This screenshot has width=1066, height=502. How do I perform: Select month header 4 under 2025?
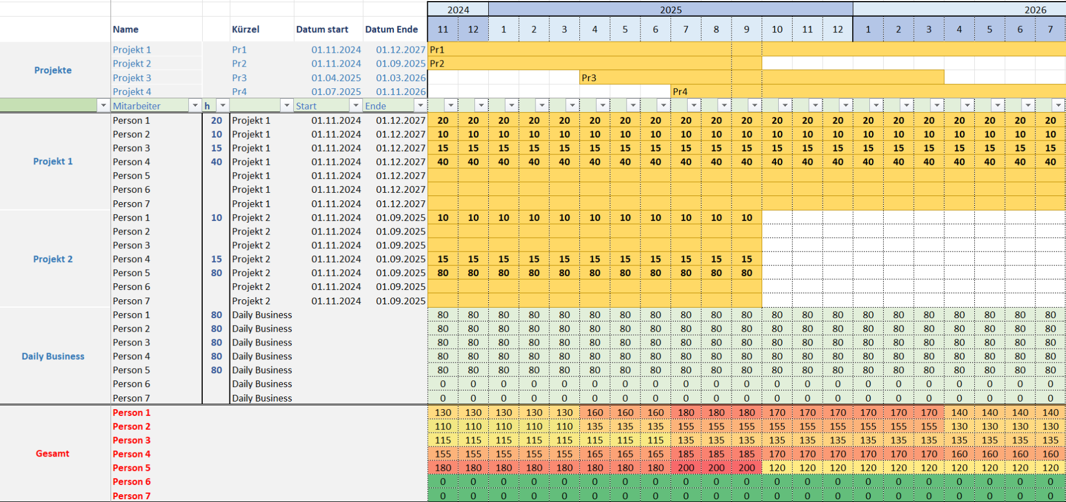pos(595,29)
